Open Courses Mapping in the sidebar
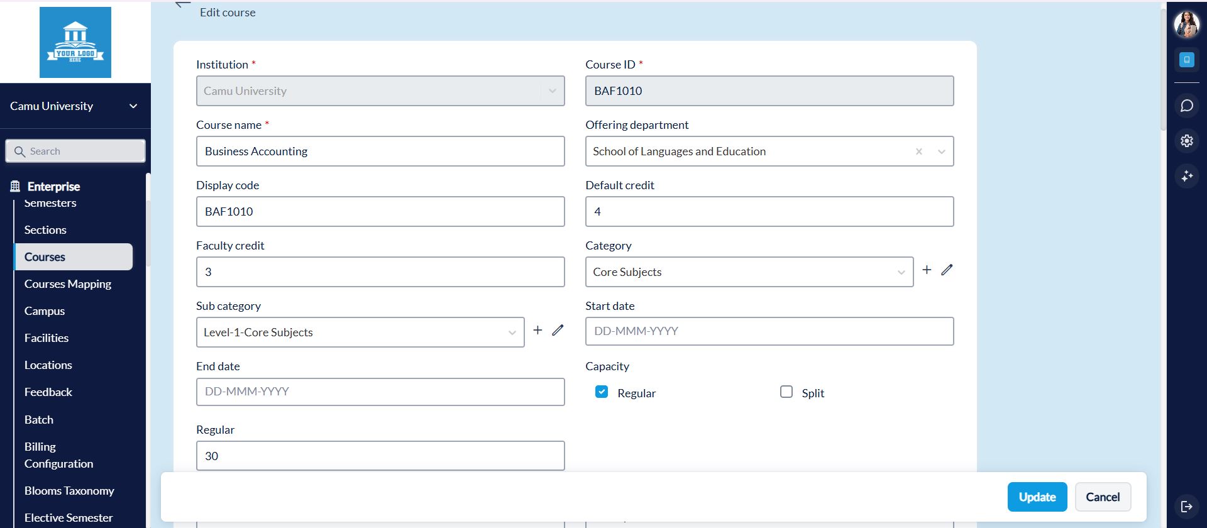Screen dimensions: 1207x528 pos(68,284)
